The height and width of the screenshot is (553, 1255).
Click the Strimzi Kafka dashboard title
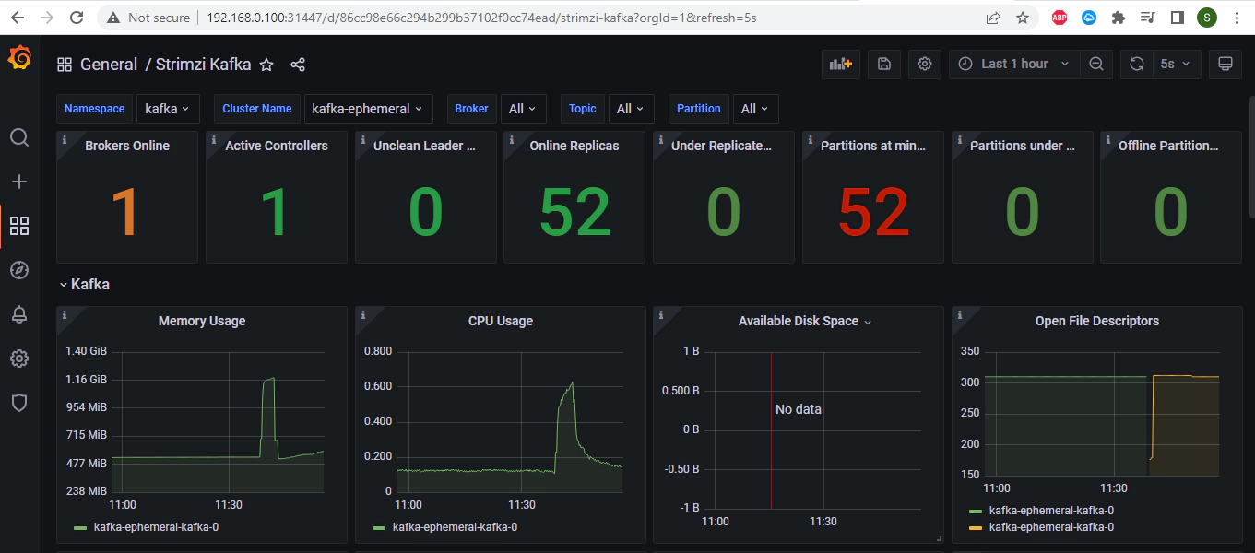click(x=203, y=65)
